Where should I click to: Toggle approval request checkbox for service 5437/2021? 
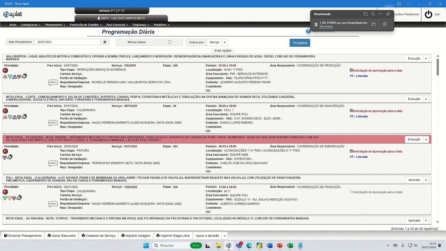click(x=351, y=151)
